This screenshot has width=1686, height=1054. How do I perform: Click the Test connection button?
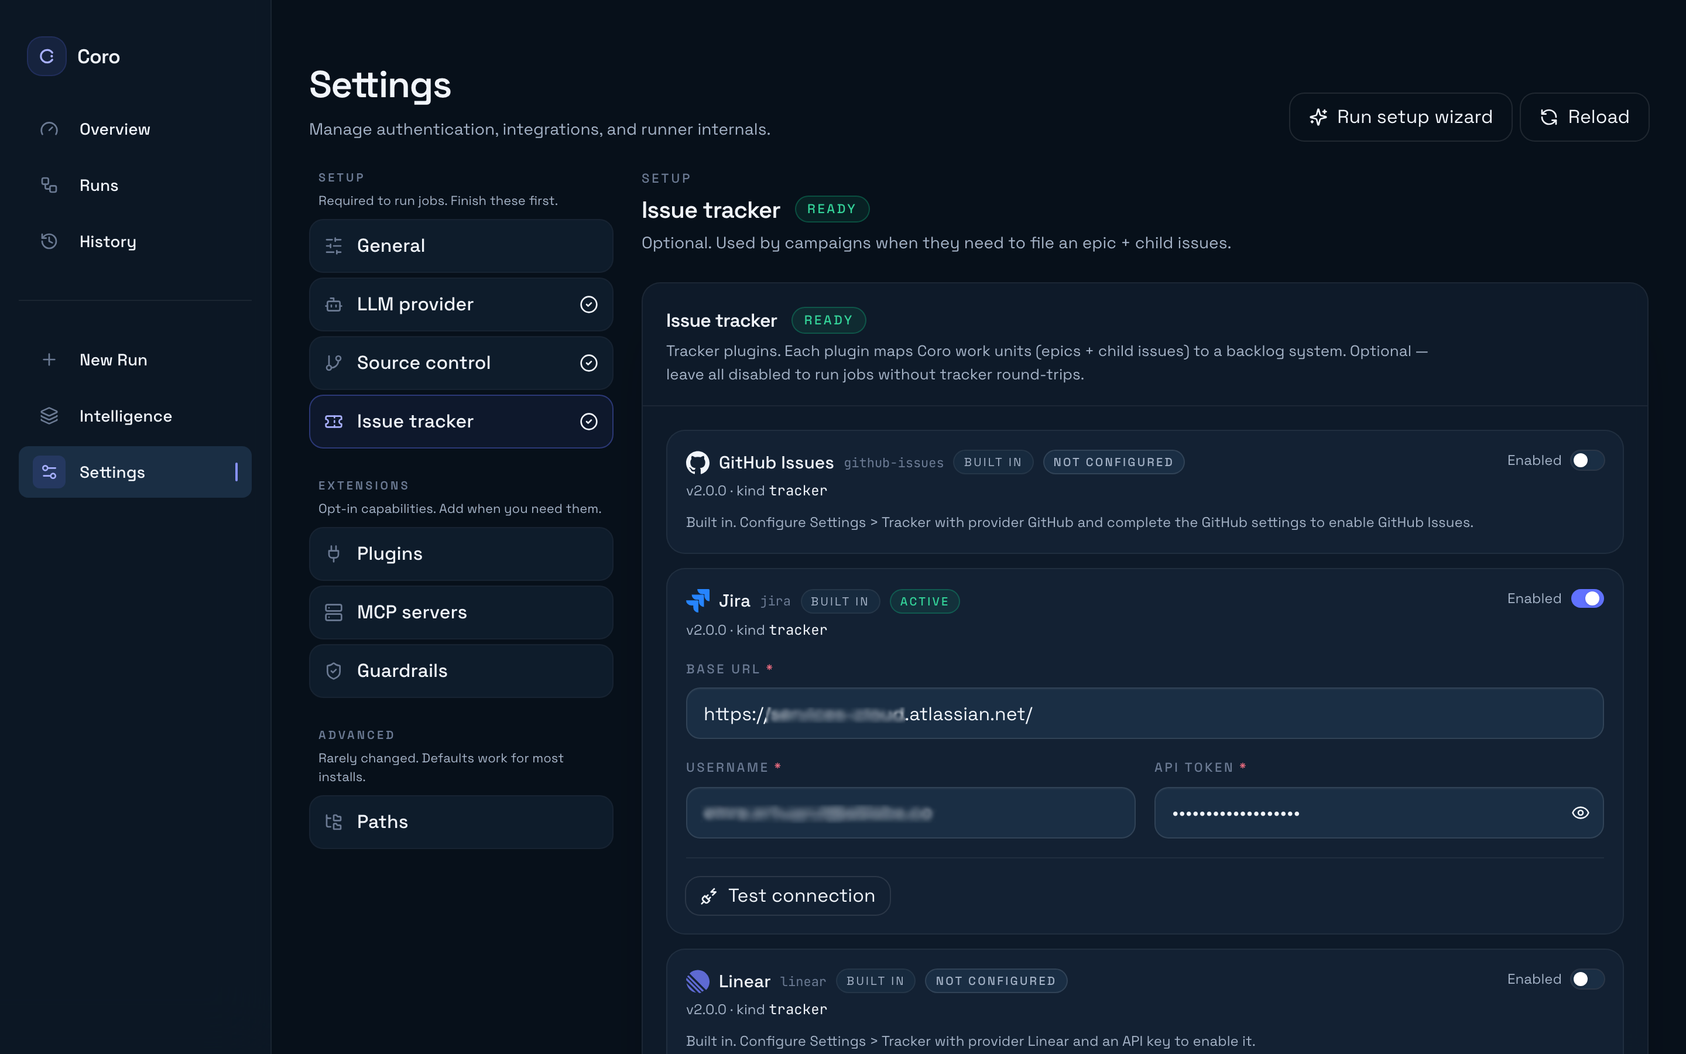pyautogui.click(x=787, y=896)
